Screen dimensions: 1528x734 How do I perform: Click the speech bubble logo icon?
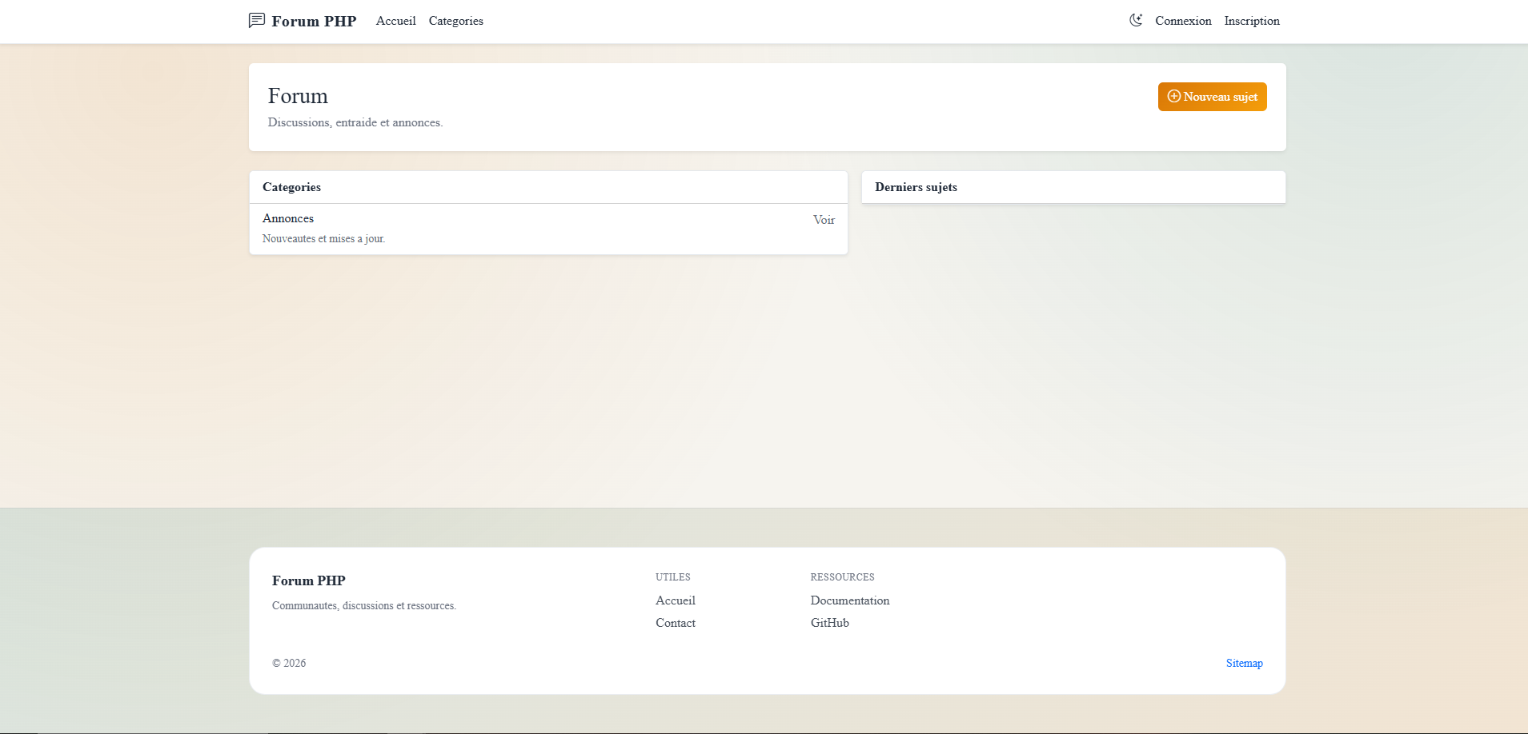(255, 20)
